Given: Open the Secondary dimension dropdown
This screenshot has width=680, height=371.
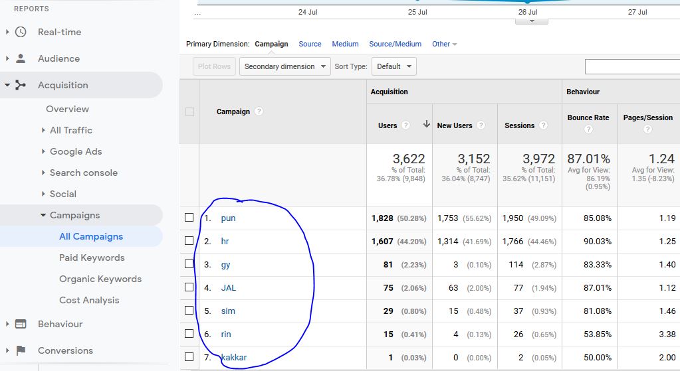Looking at the screenshot, I should coord(285,66).
